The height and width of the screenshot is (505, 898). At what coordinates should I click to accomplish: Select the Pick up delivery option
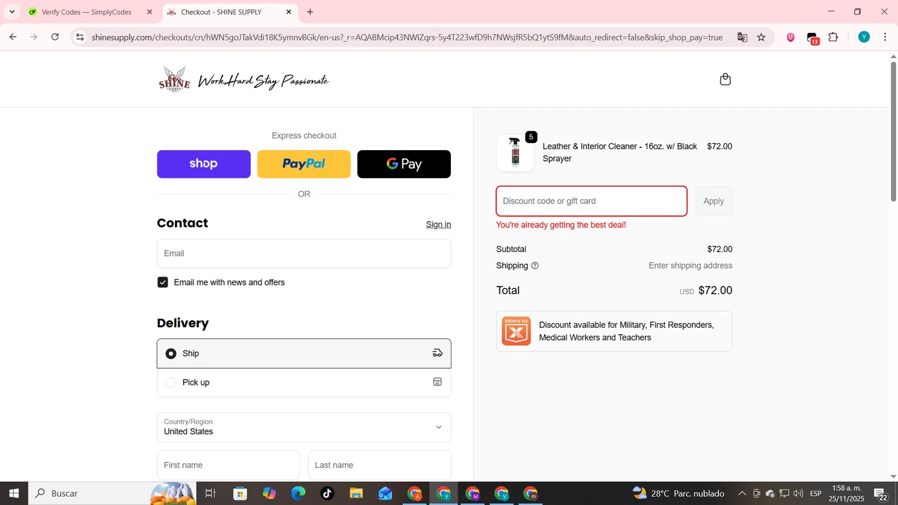tap(304, 382)
